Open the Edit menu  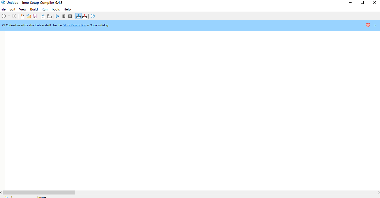coord(12,9)
